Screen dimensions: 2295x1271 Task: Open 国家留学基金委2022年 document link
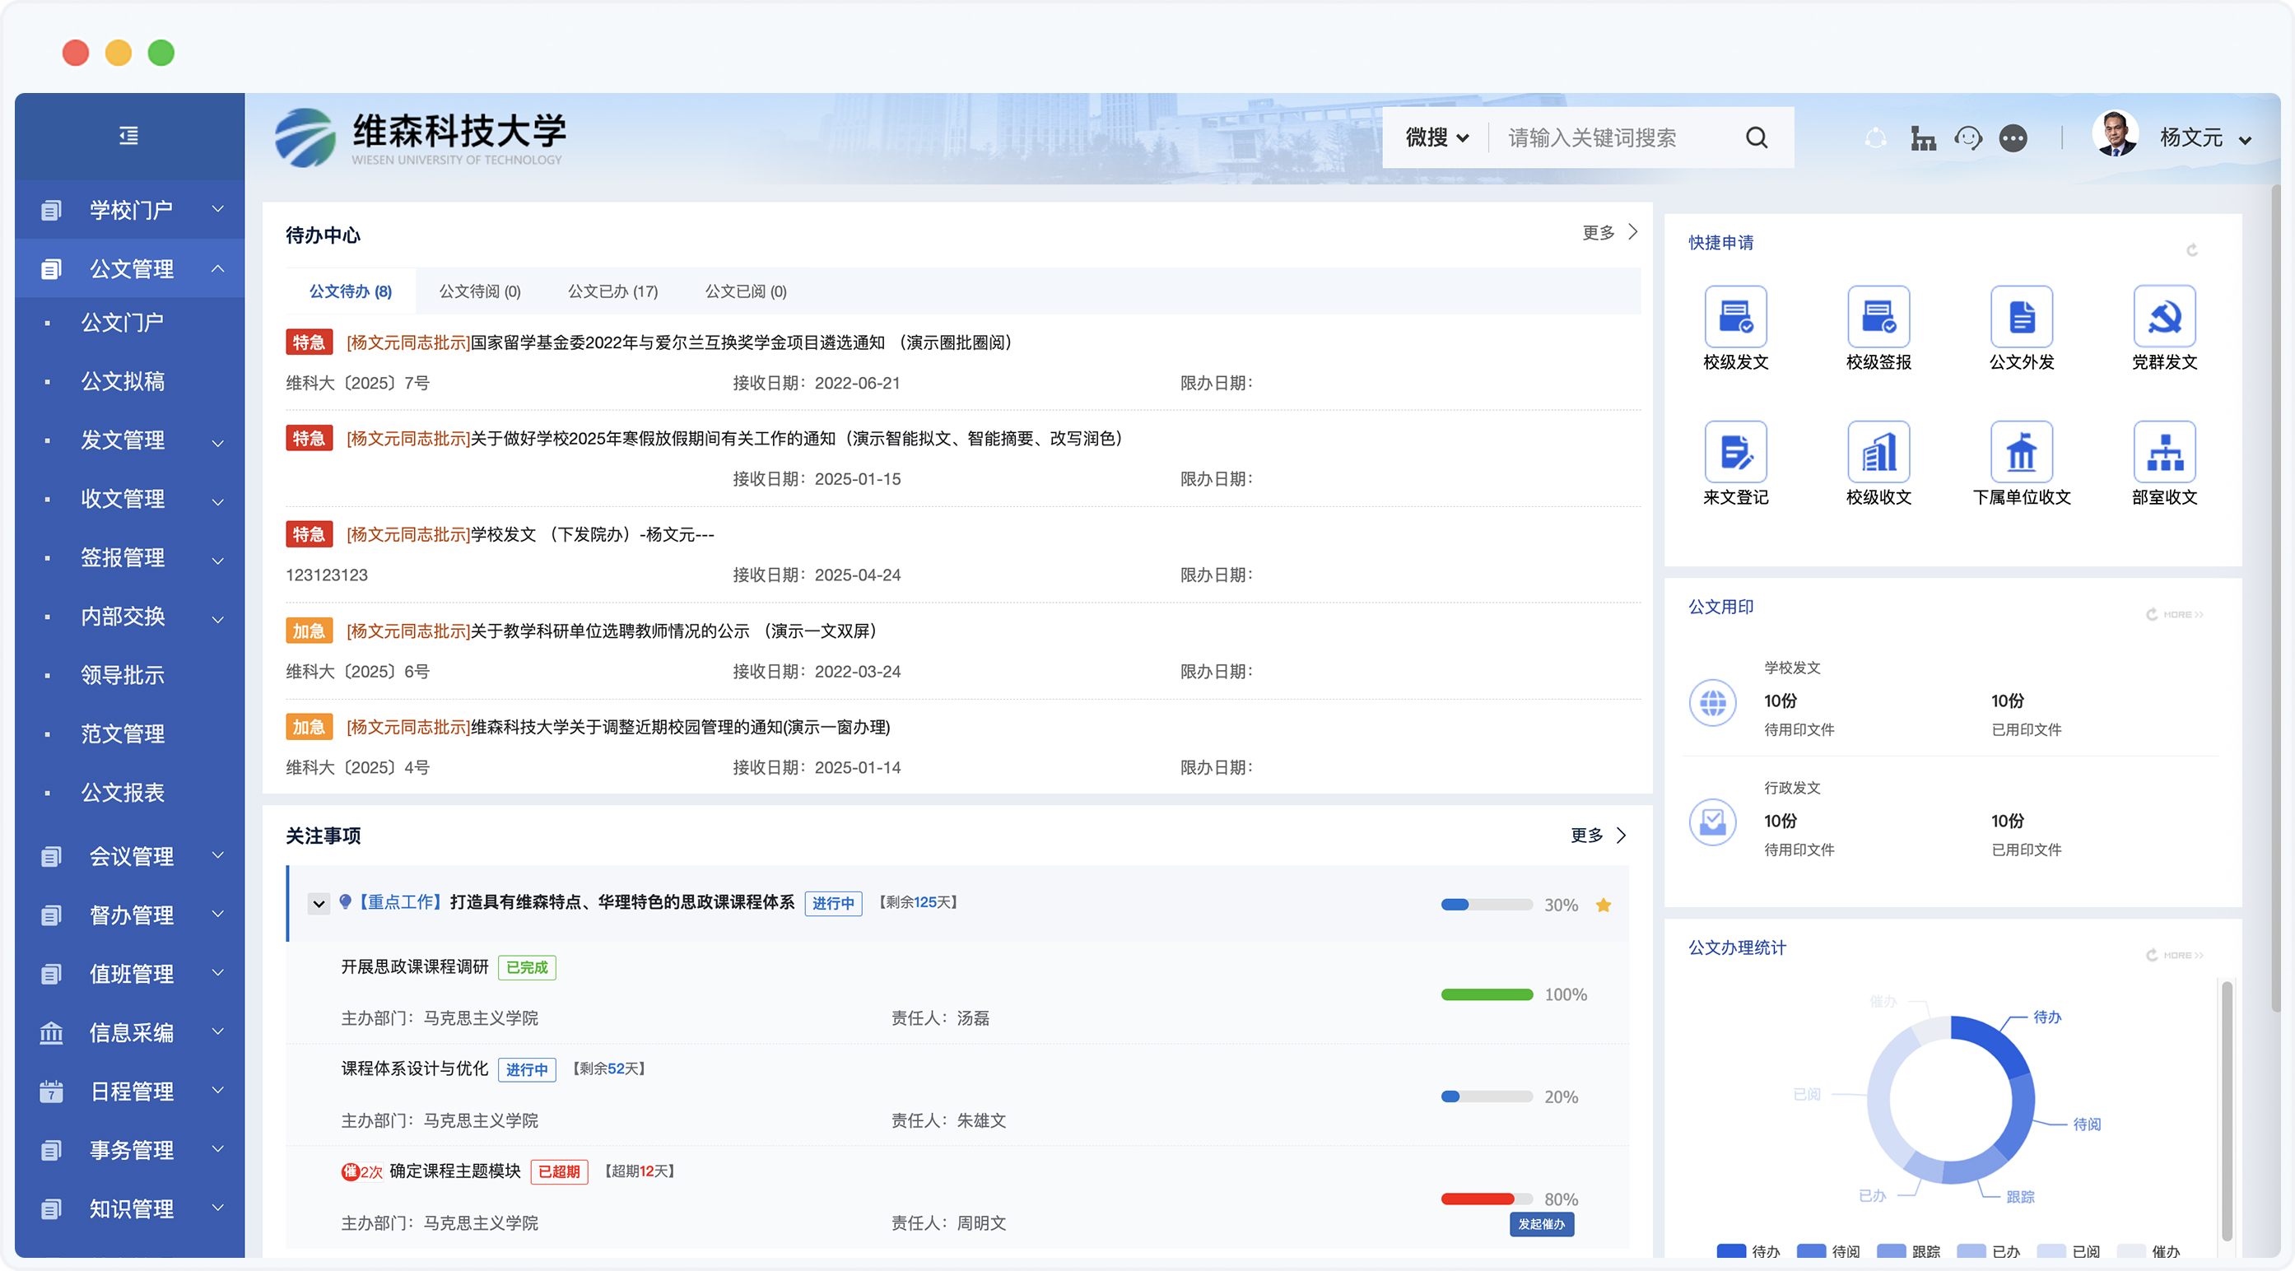tap(679, 343)
